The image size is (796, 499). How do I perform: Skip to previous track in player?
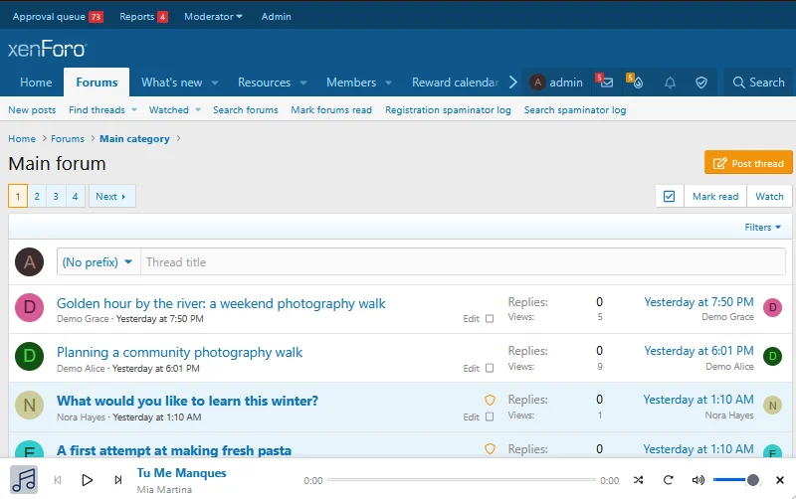click(x=58, y=480)
